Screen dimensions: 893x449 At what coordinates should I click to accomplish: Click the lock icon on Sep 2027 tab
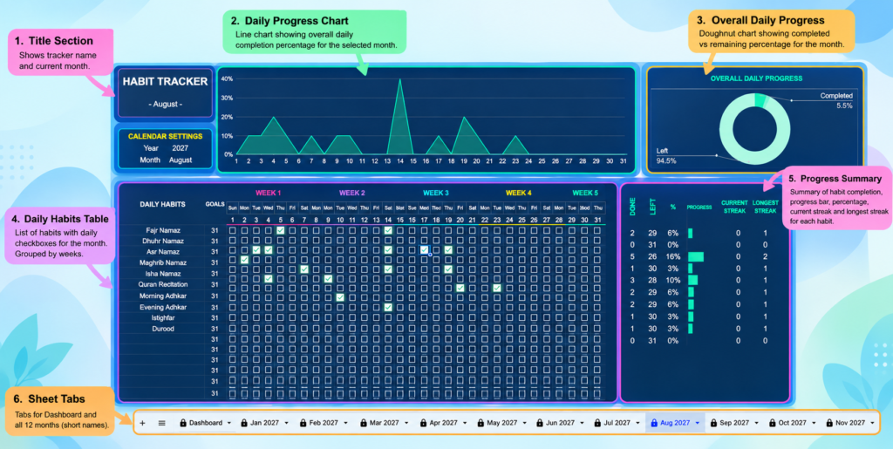(x=713, y=423)
